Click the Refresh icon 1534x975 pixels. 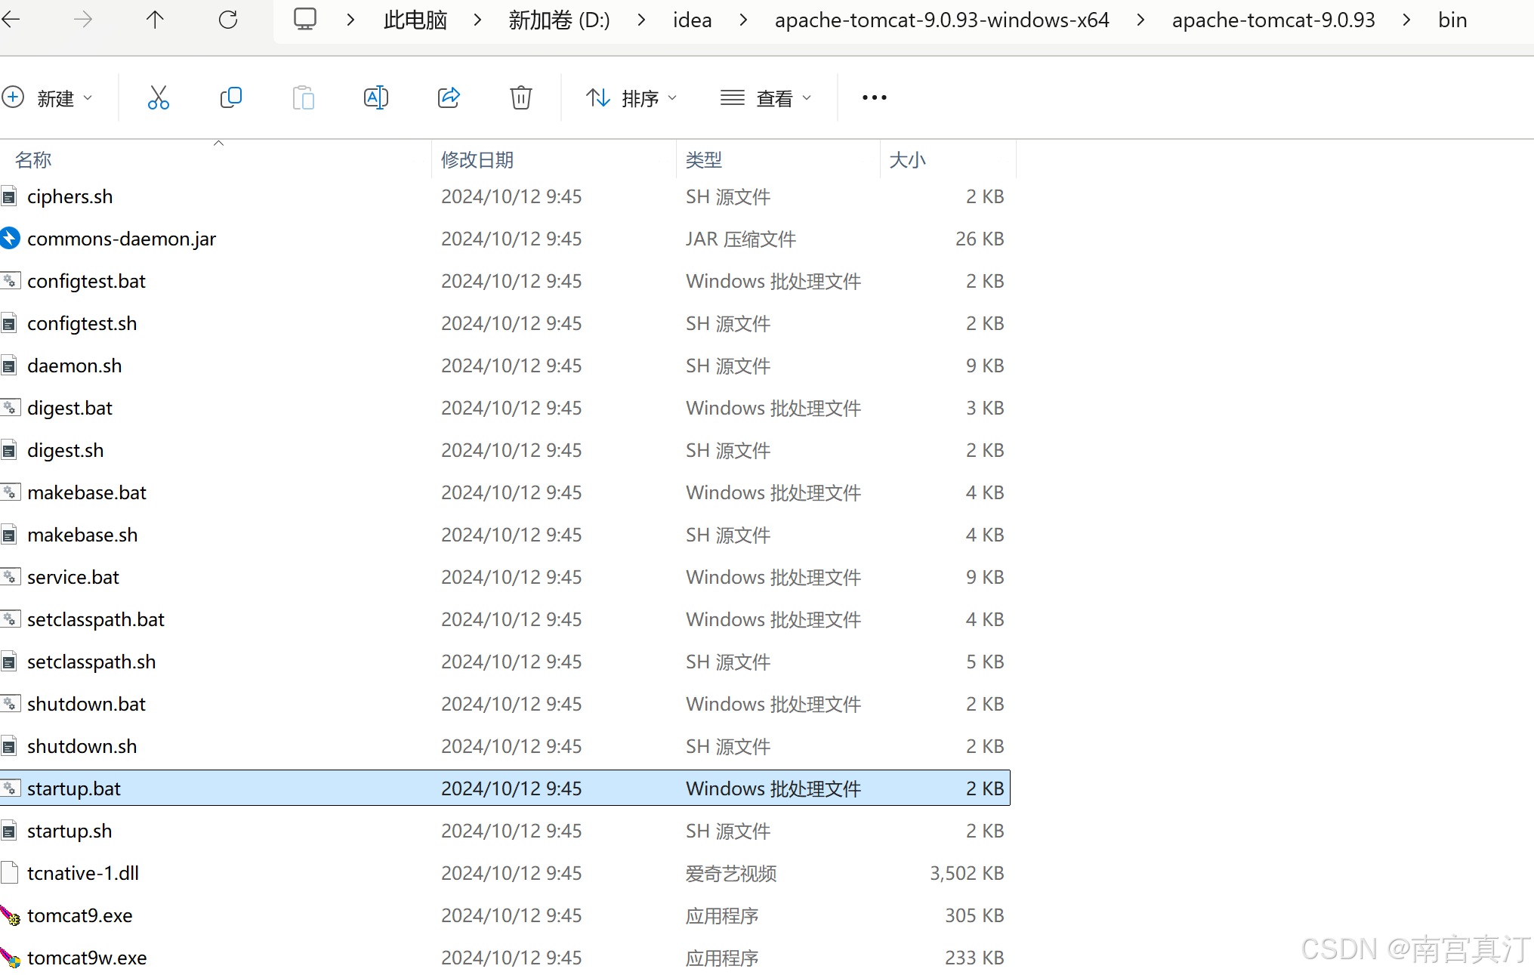pos(228,20)
